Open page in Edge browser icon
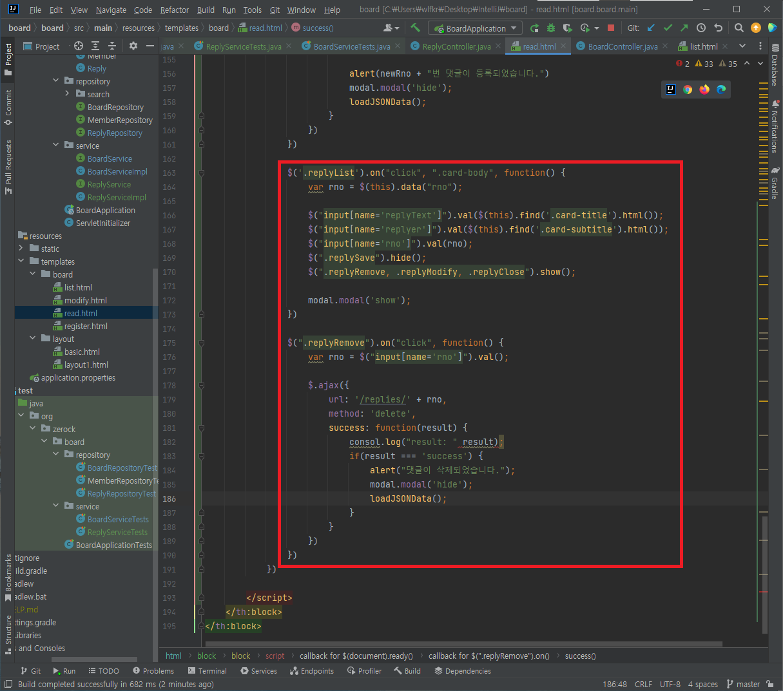 pyautogui.click(x=721, y=90)
